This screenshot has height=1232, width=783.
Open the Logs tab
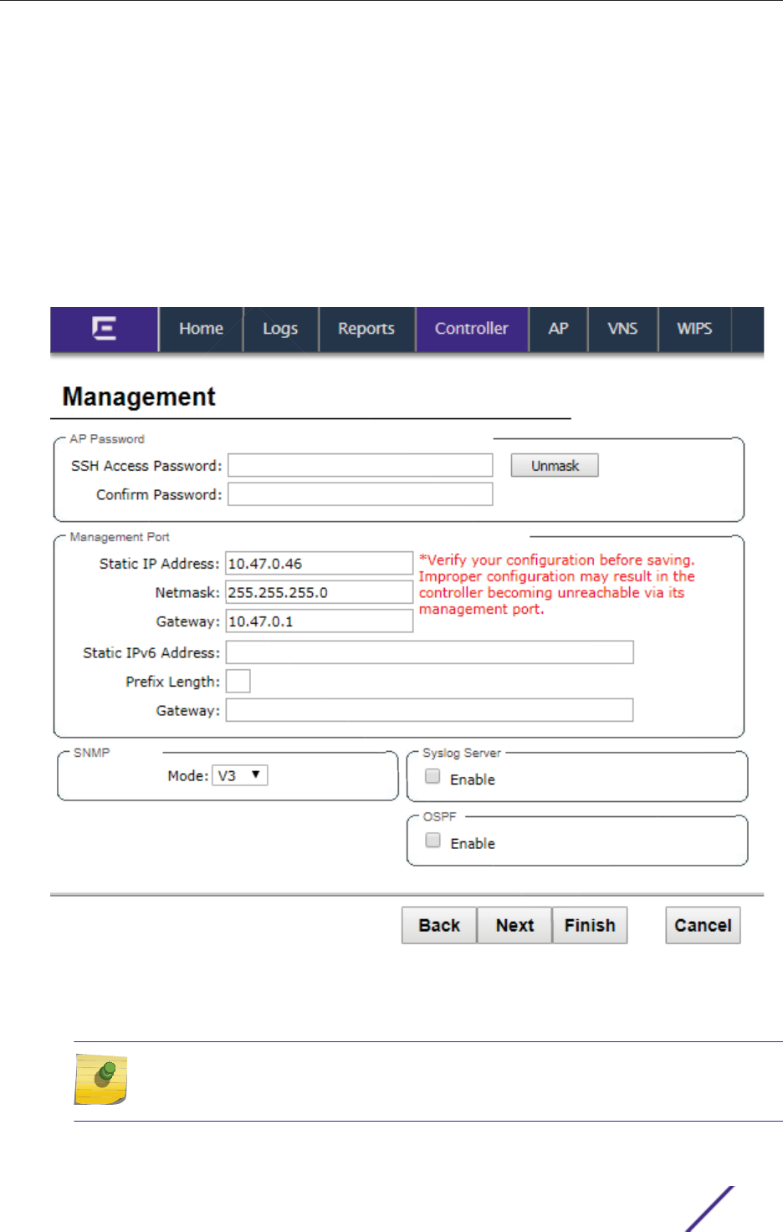pyautogui.click(x=280, y=329)
